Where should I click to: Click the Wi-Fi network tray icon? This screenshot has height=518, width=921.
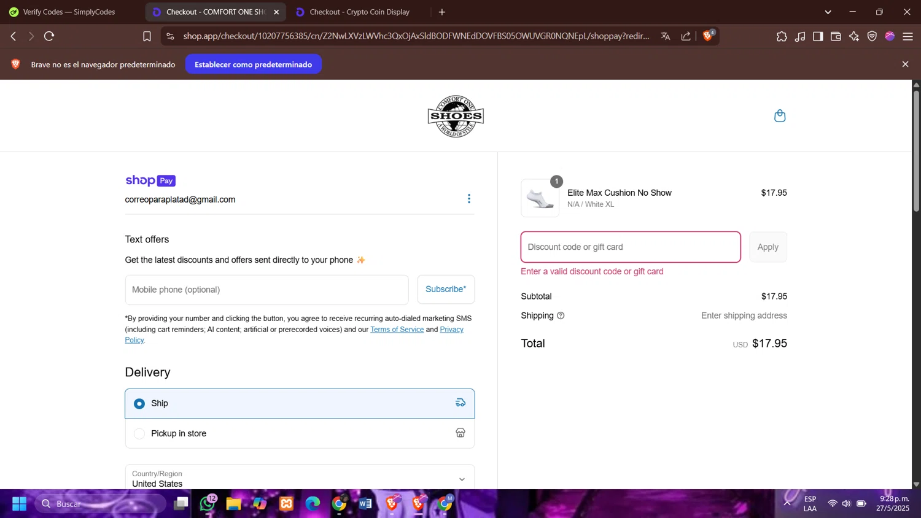pyautogui.click(x=833, y=504)
